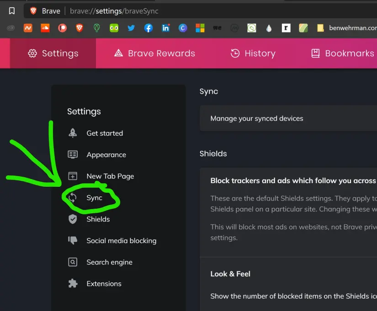The width and height of the screenshot is (377, 311).
Task: Open the water droplet bookmark
Action: coord(269,28)
